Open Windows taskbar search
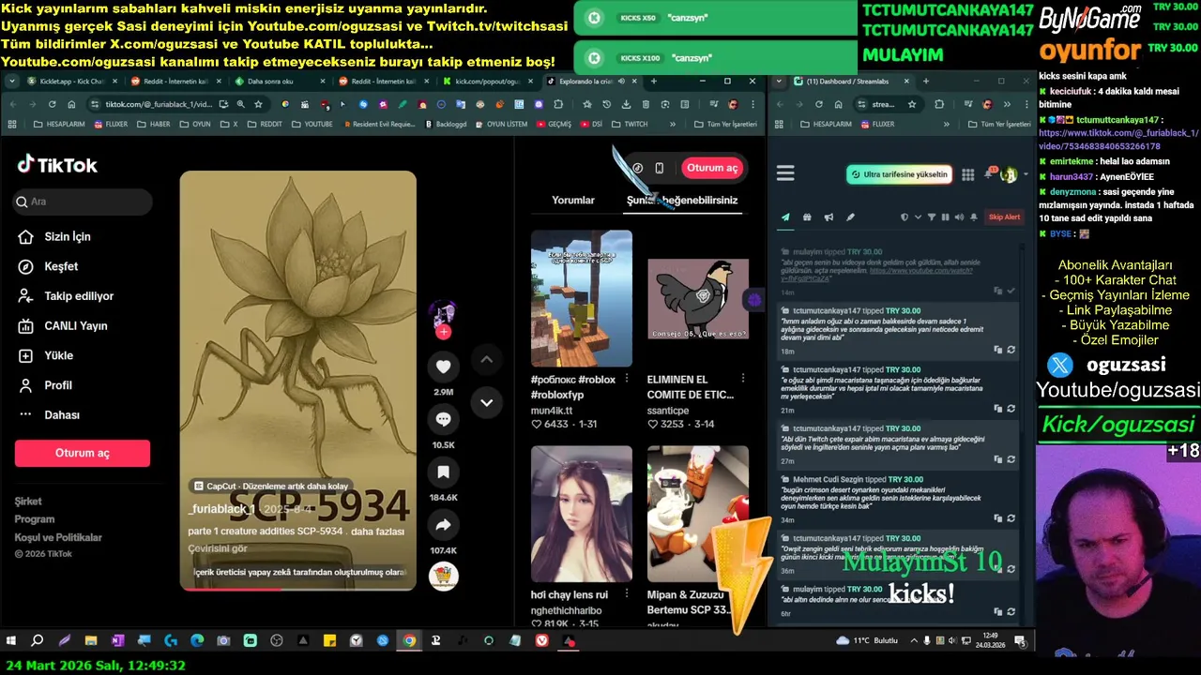 37,641
